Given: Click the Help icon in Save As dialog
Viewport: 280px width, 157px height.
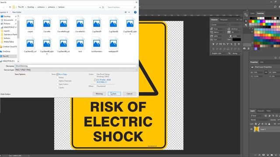Looking at the screenshot, I should (x=135, y=12).
